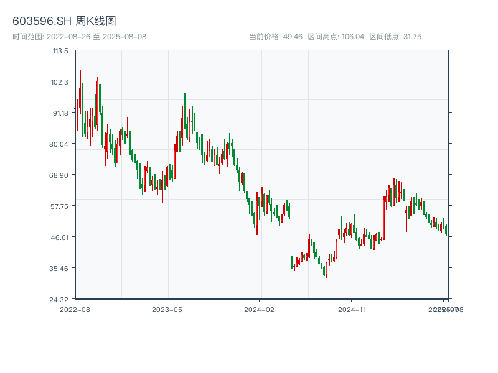The image size is (498, 373).
Task: Click the 102.3 y-axis price label
Action: tap(61, 82)
